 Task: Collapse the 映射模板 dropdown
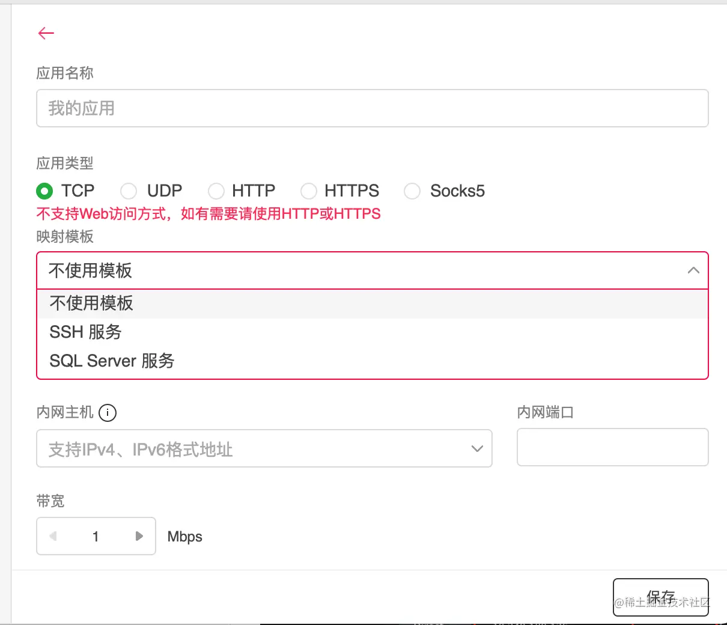[693, 270]
